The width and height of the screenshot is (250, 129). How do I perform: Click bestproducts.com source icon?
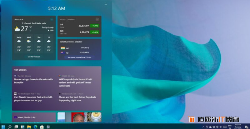tap(60, 94)
